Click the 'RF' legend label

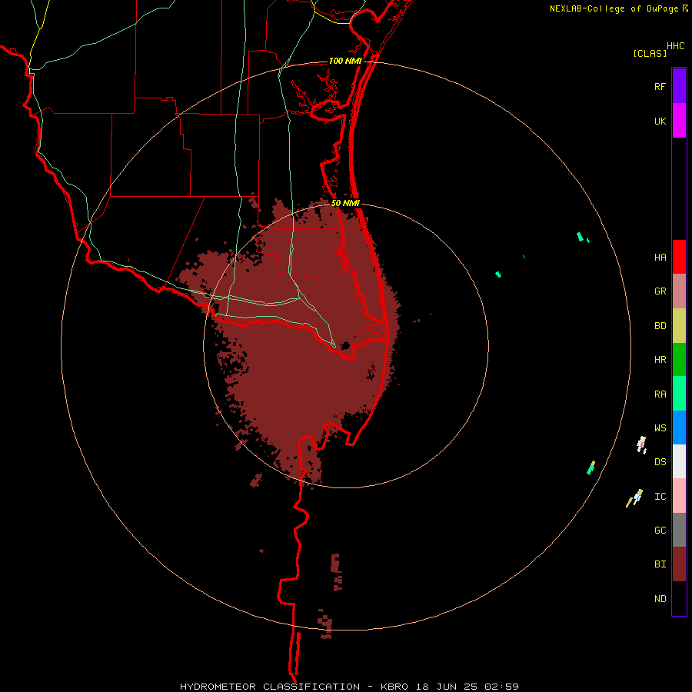tap(660, 87)
